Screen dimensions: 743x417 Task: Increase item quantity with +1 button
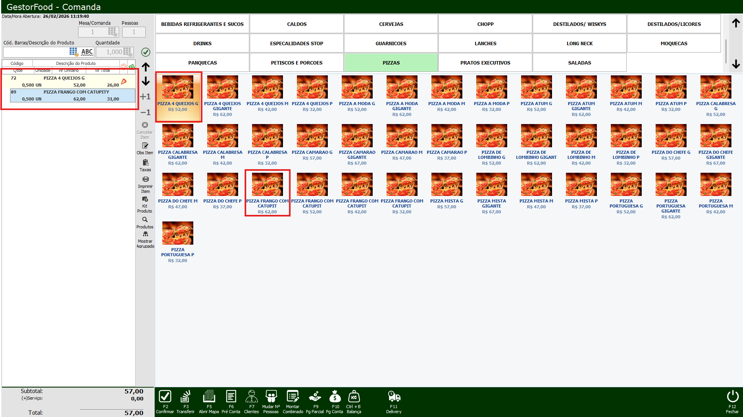[x=145, y=97]
